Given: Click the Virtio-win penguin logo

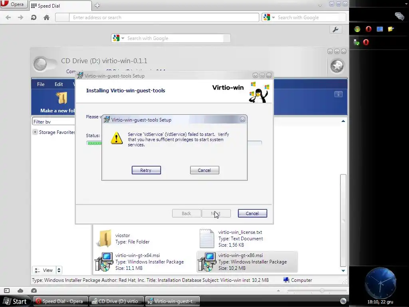Looking at the screenshot, I should (258, 92).
